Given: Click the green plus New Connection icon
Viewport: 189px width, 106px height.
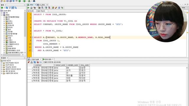Looking at the screenshot, I should pyautogui.click(x=2, y=8).
